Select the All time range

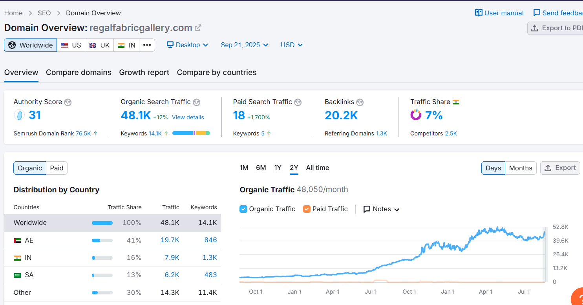(x=318, y=168)
